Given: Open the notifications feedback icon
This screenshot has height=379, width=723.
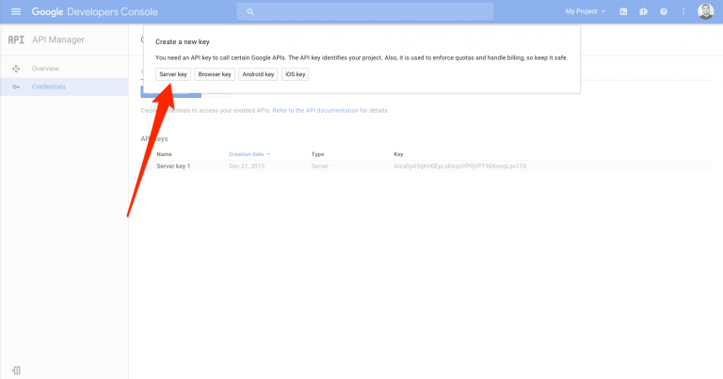Looking at the screenshot, I should (x=643, y=11).
